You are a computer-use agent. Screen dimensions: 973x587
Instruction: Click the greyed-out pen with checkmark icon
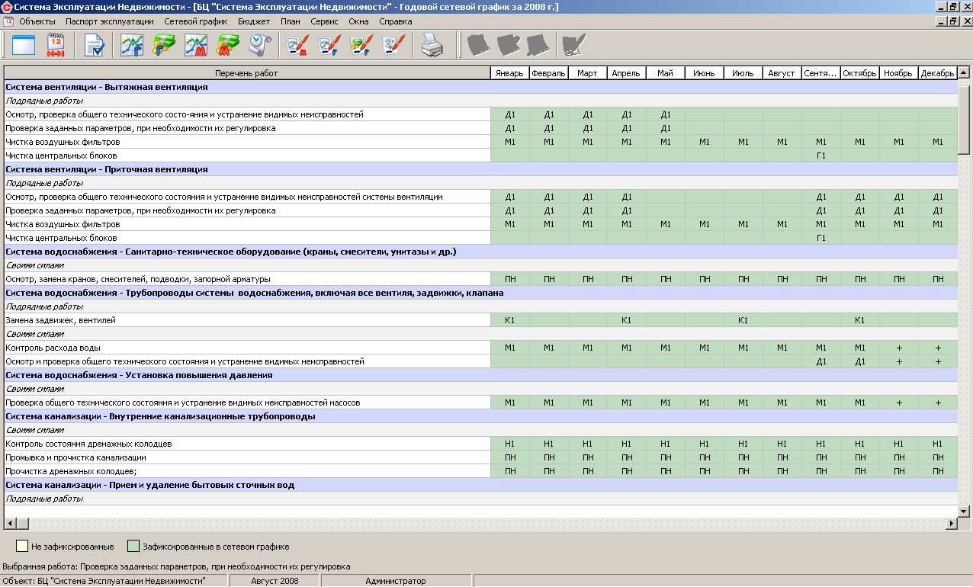pos(573,46)
